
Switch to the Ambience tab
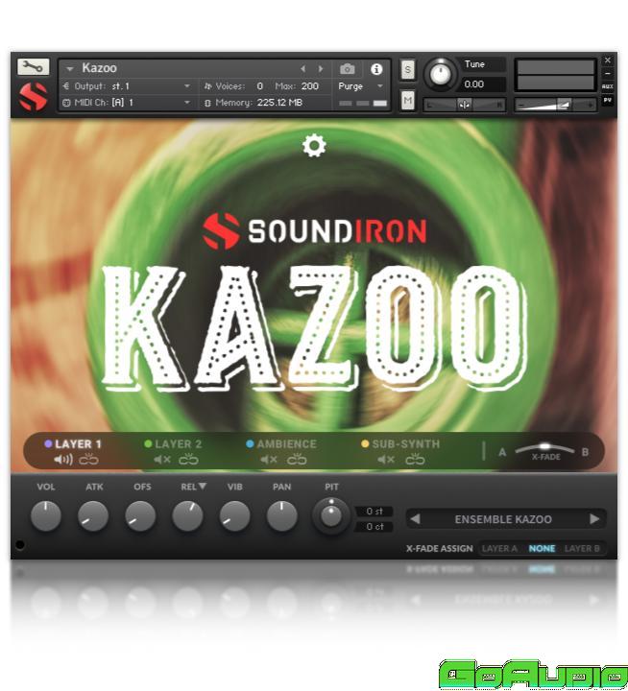tap(286, 444)
